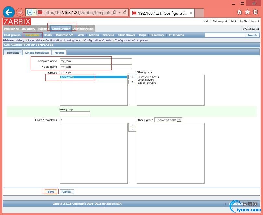Select Templates in the In groups list
Screen dimensions: 263x215
tap(94, 77)
